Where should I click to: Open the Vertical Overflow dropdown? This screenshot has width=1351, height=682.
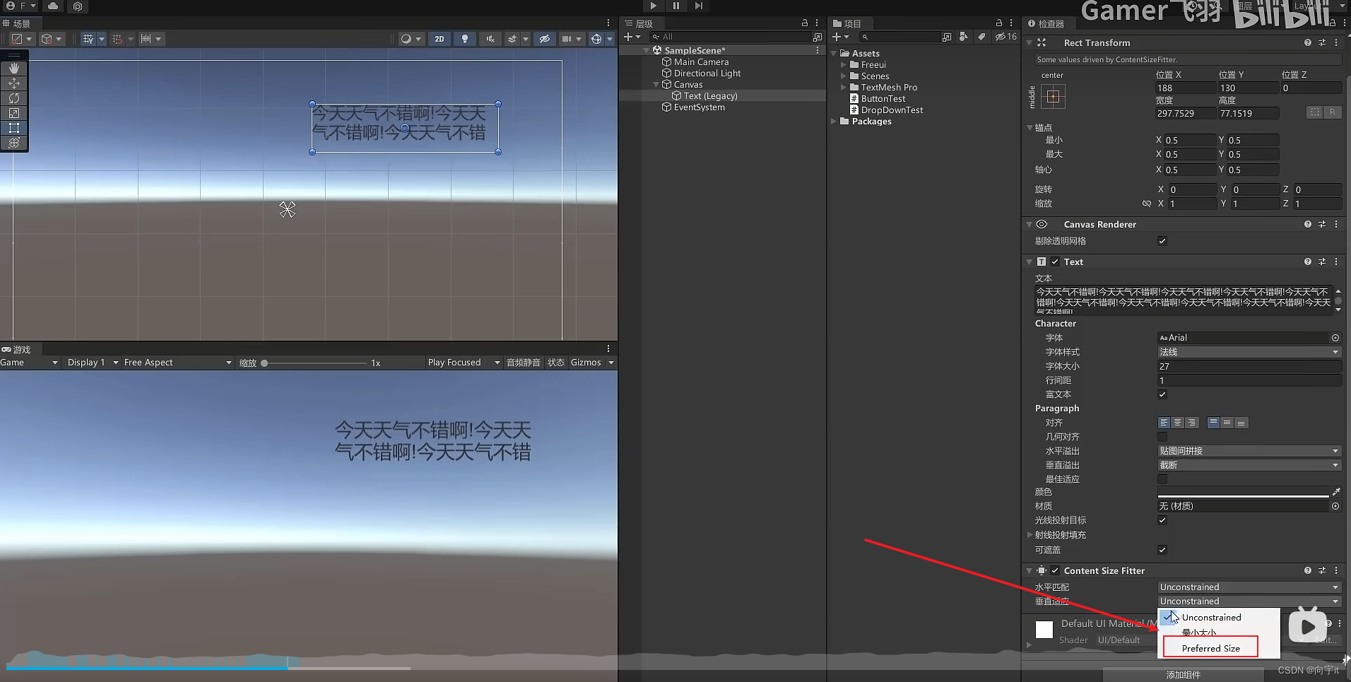tap(1249, 465)
